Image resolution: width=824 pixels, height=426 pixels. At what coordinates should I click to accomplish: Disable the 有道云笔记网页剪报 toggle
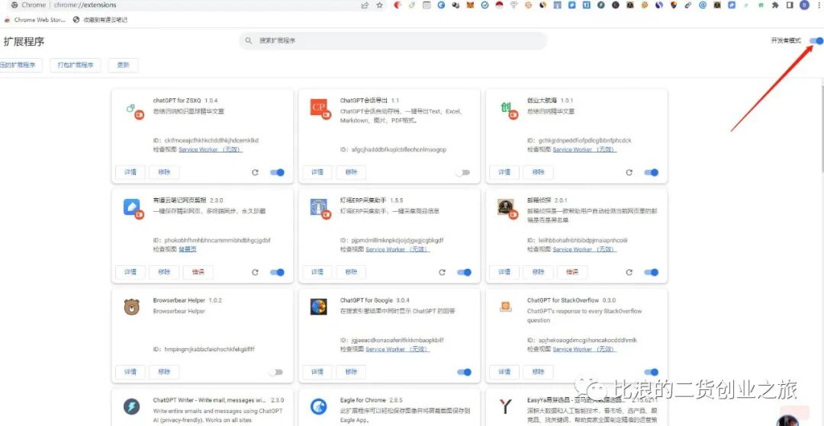point(277,272)
